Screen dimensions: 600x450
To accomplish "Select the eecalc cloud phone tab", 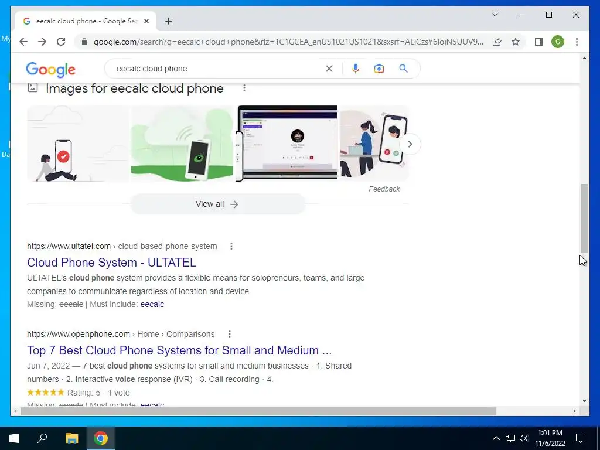I will (x=86, y=21).
